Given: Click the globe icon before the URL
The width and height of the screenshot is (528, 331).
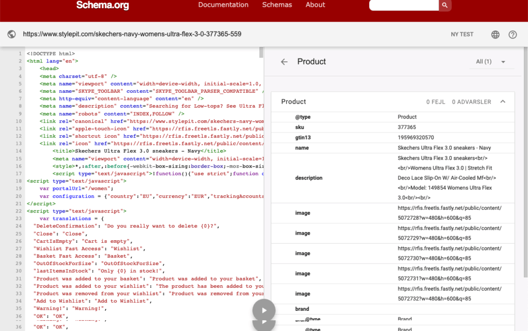Looking at the screenshot, I should (12, 35).
